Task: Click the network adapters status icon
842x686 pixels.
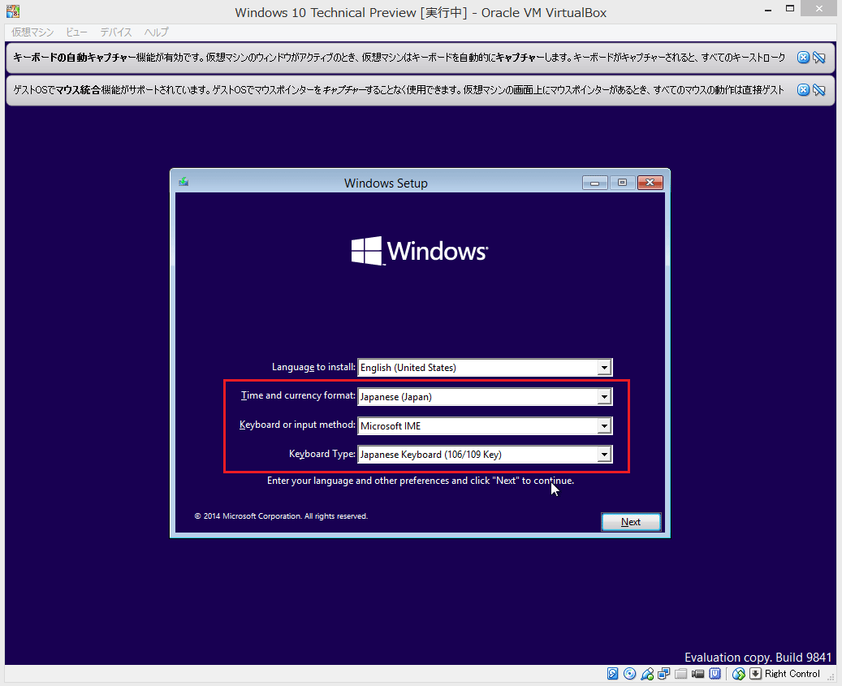Action: 664,674
